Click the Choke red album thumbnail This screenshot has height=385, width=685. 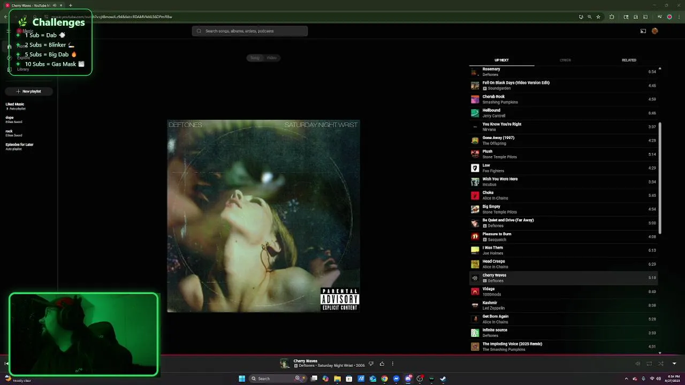[x=475, y=195]
